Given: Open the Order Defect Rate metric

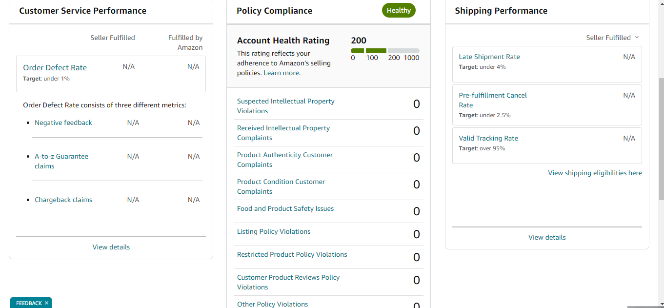Looking at the screenshot, I should (x=55, y=68).
